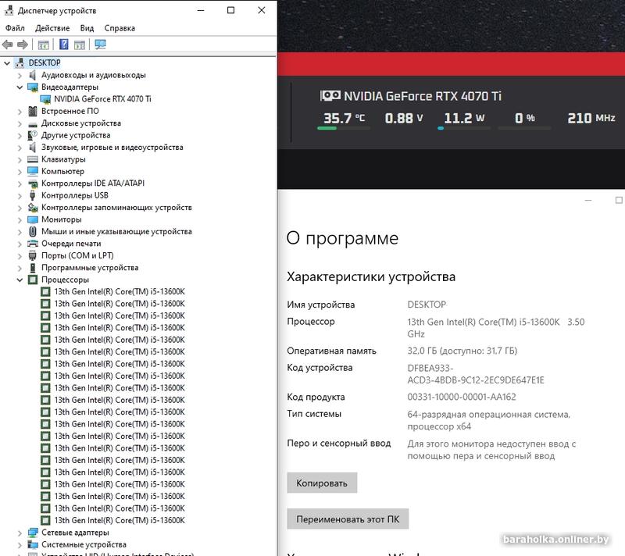The width and height of the screenshot is (625, 556).
Task: Click the Встроенное ПО chip icon
Action: click(33, 111)
